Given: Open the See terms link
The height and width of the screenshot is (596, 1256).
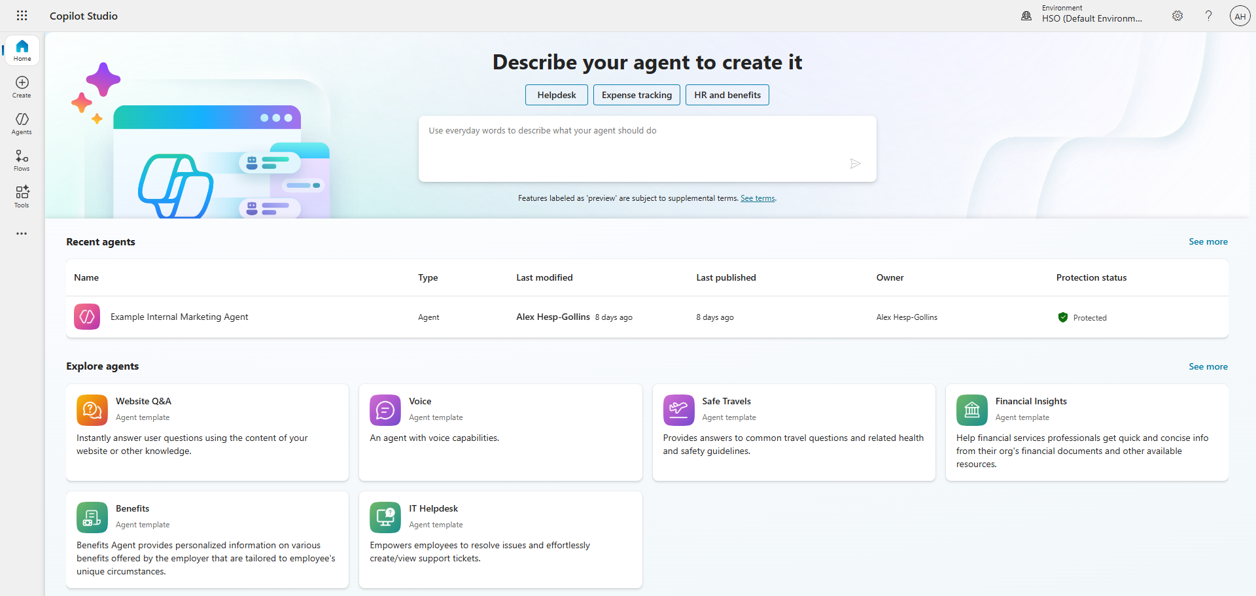Looking at the screenshot, I should (757, 198).
